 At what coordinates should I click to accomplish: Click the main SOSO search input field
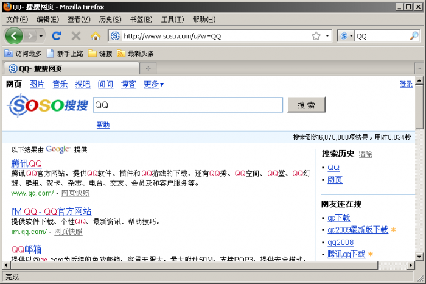(x=187, y=105)
